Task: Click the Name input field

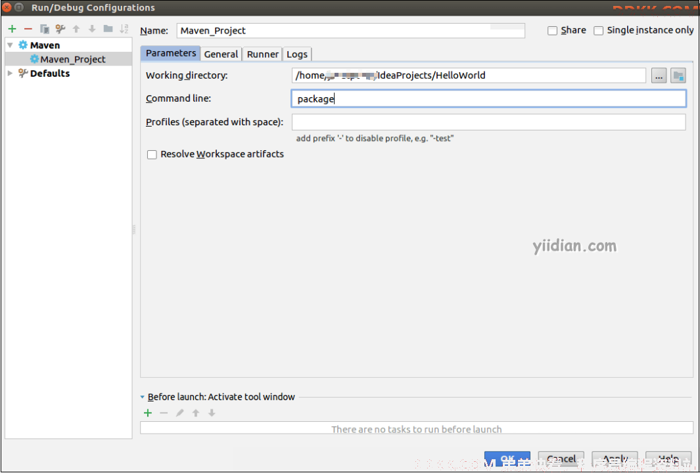Action: [x=351, y=30]
